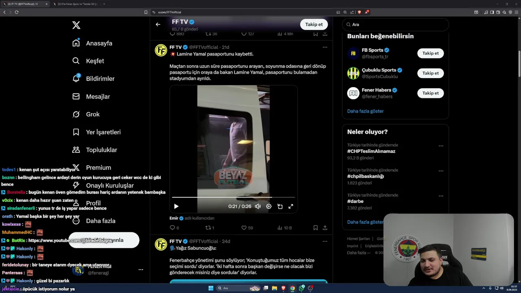Open options for #darbe trend
Image resolution: width=521 pixels, height=293 pixels.
[x=441, y=196]
